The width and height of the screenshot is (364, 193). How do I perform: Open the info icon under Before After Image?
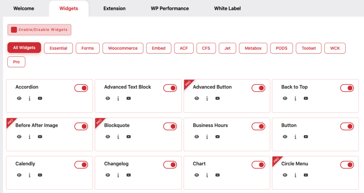[x=30, y=137]
